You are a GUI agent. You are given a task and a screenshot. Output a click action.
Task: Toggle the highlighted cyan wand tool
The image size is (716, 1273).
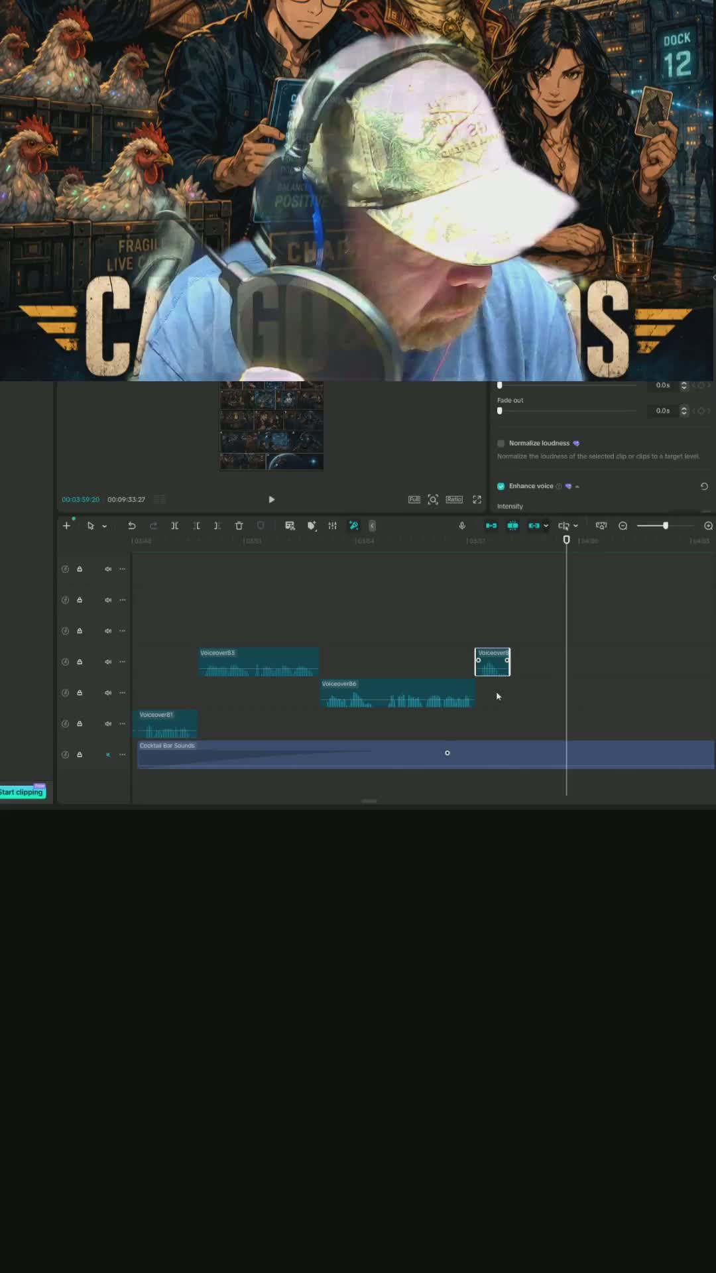[x=354, y=526]
